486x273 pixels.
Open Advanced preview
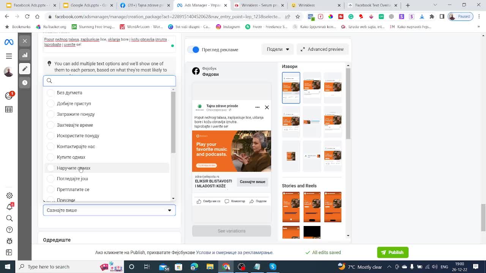[x=322, y=49]
